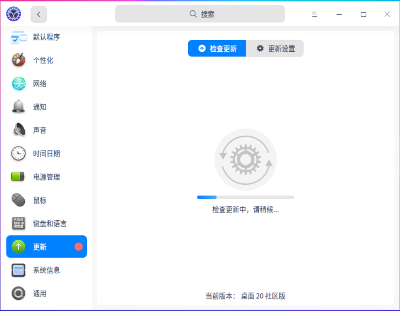Maximize the Control Center window
400x311 pixels.
(363, 14)
